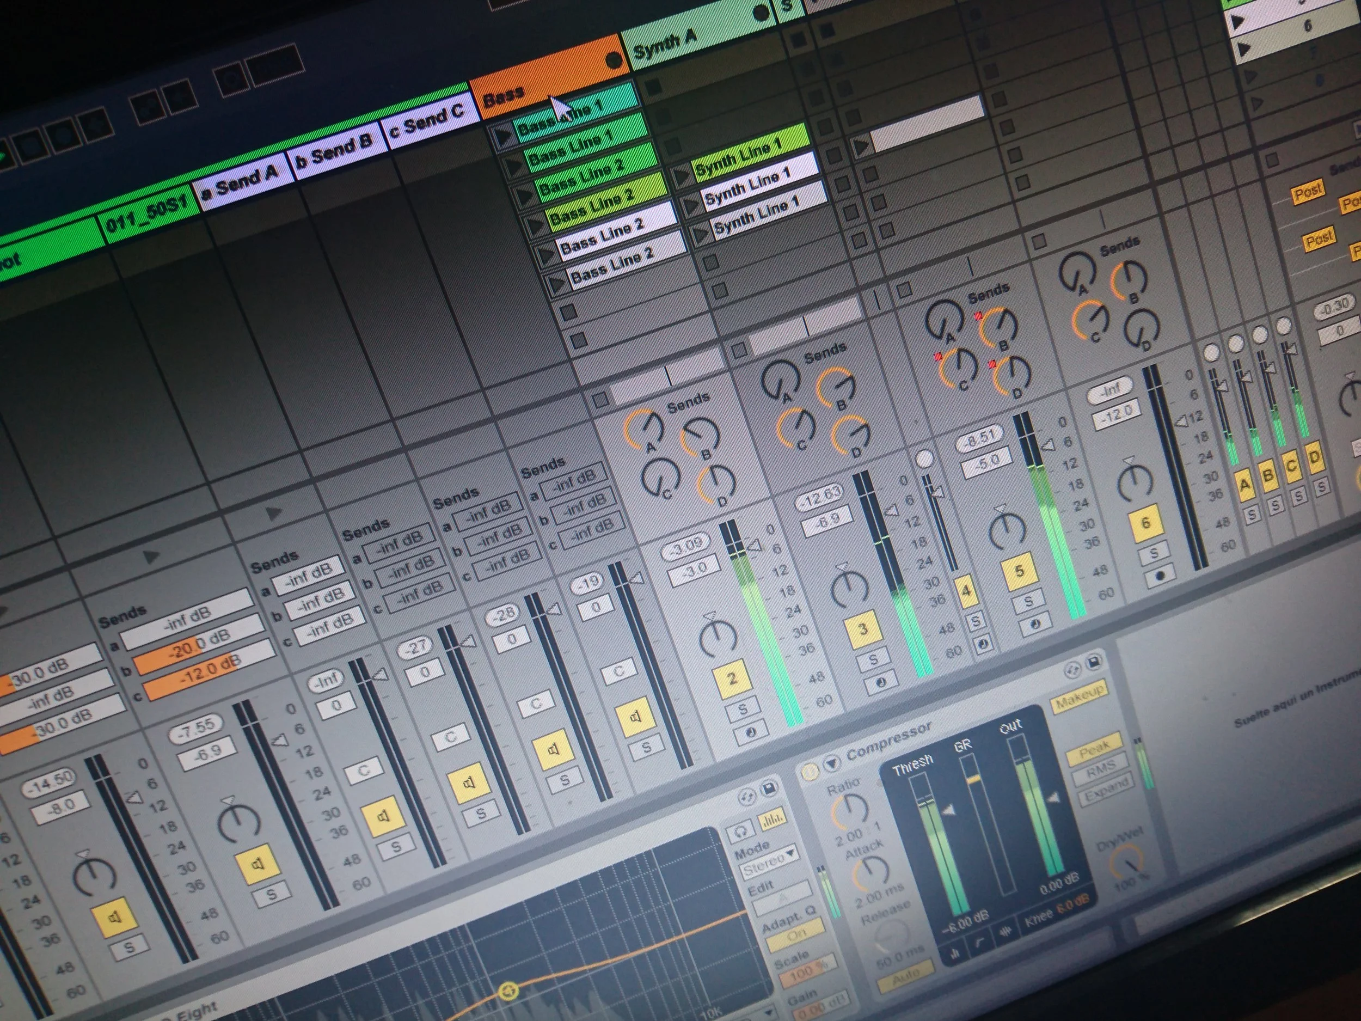Arm track 4 for recording
1361x1021 pixels.
[983, 644]
